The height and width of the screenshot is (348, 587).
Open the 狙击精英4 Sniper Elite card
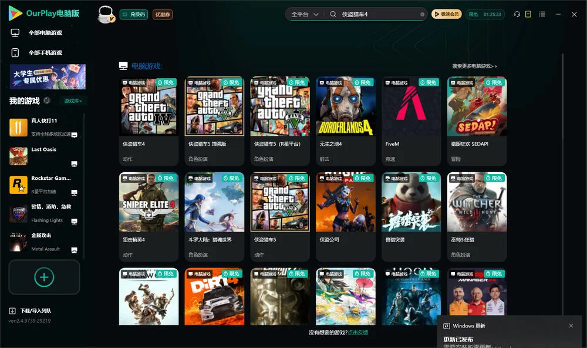tap(149, 217)
